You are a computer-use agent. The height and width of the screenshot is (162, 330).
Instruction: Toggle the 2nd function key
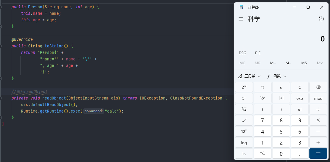[244, 87]
